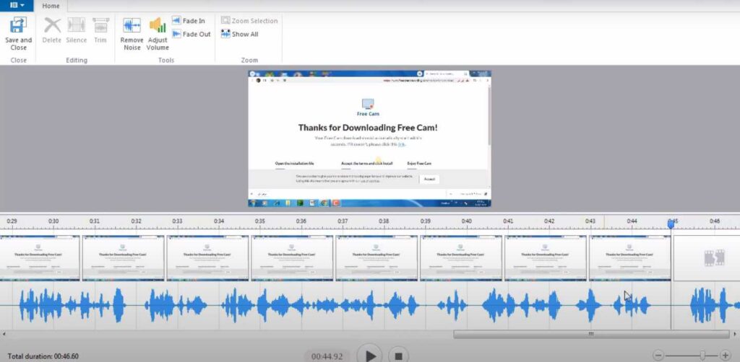Click the horizontal timeline scrollbar thumb
This screenshot has height=362, width=740.
(x=591, y=334)
